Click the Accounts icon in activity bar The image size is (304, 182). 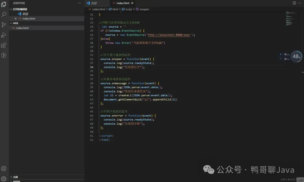[x=4, y=168]
